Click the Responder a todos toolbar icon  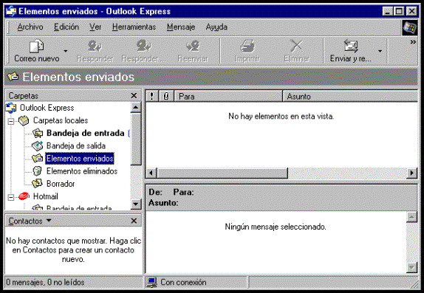pyautogui.click(x=143, y=46)
